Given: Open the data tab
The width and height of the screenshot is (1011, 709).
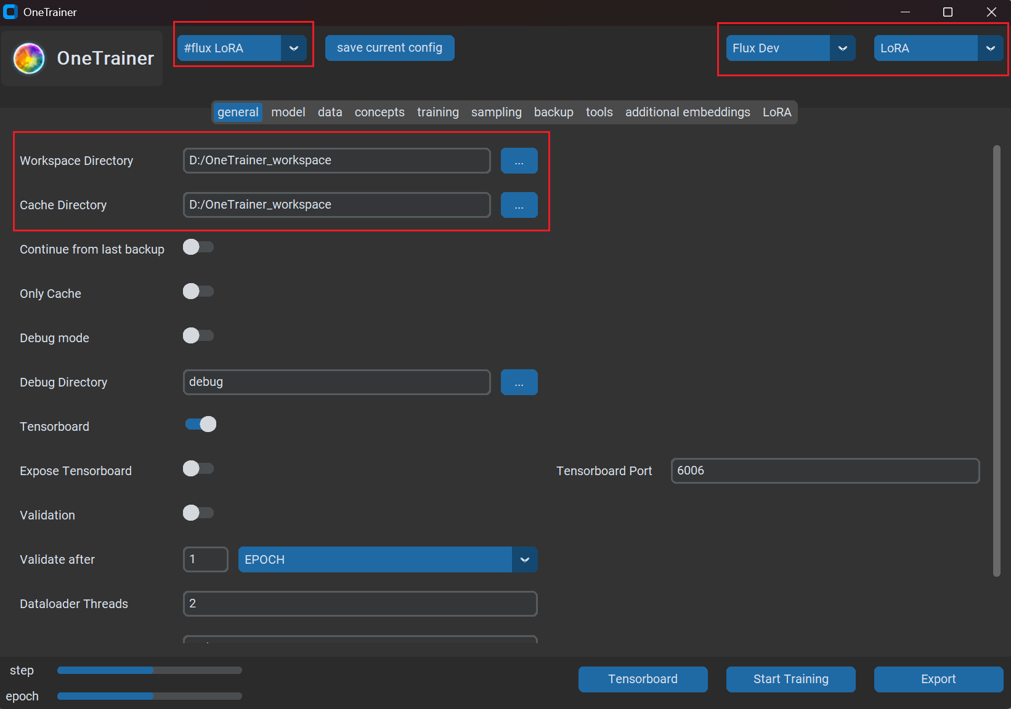Looking at the screenshot, I should click(330, 112).
